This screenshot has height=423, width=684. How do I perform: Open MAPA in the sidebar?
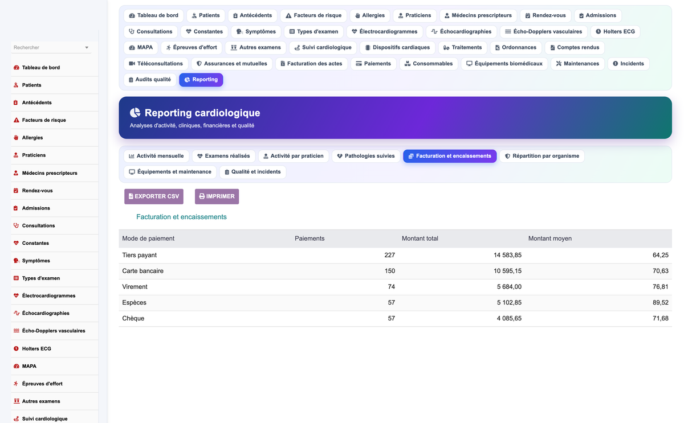click(55, 366)
